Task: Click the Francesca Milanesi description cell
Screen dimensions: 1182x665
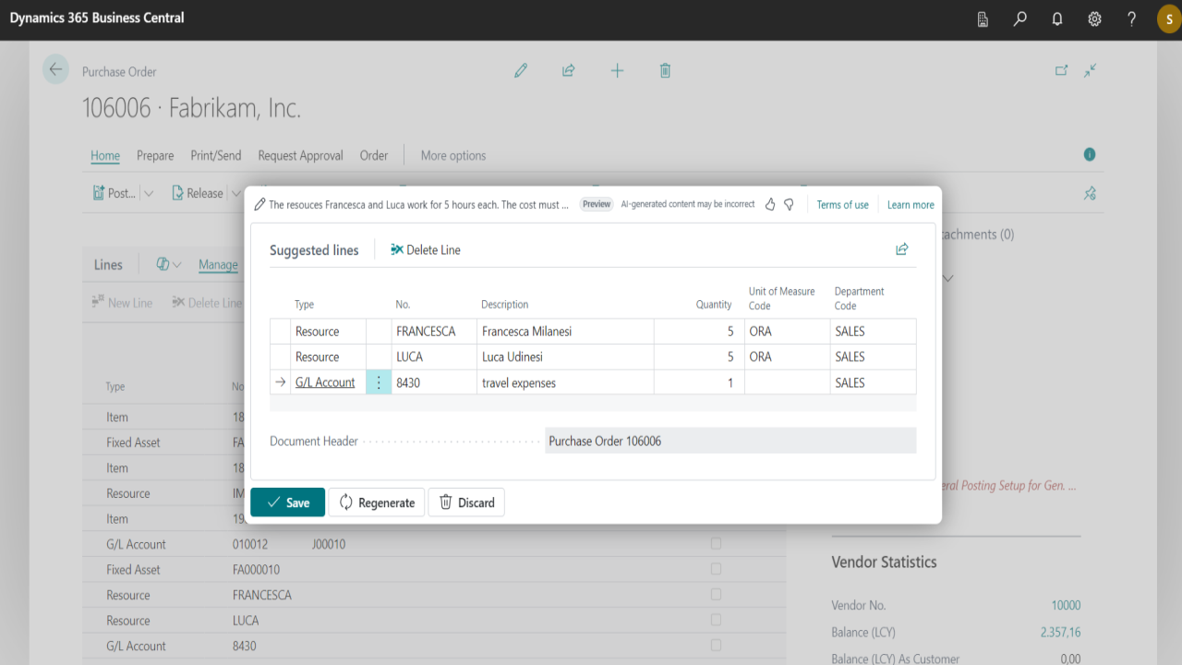Action: [565, 331]
